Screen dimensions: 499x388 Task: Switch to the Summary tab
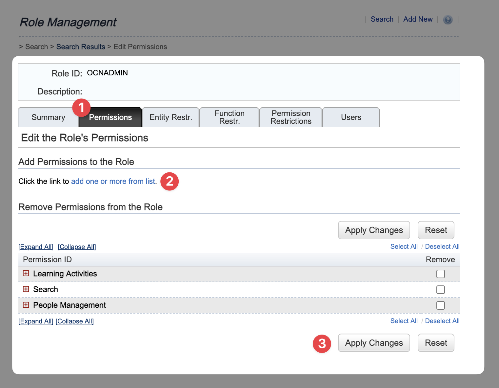point(48,117)
